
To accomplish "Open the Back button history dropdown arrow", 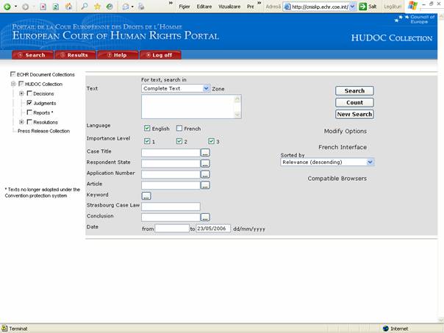I will pos(16,7).
